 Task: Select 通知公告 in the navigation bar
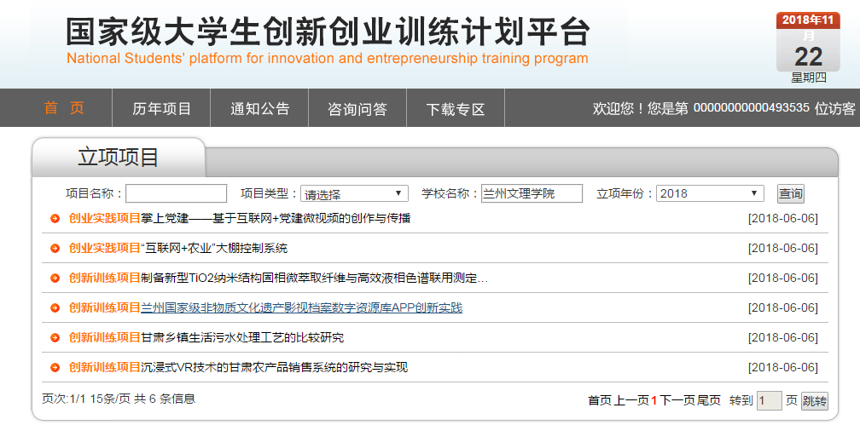click(259, 109)
